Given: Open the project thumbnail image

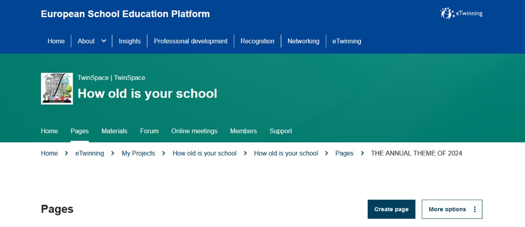Looking at the screenshot, I should 57,89.
